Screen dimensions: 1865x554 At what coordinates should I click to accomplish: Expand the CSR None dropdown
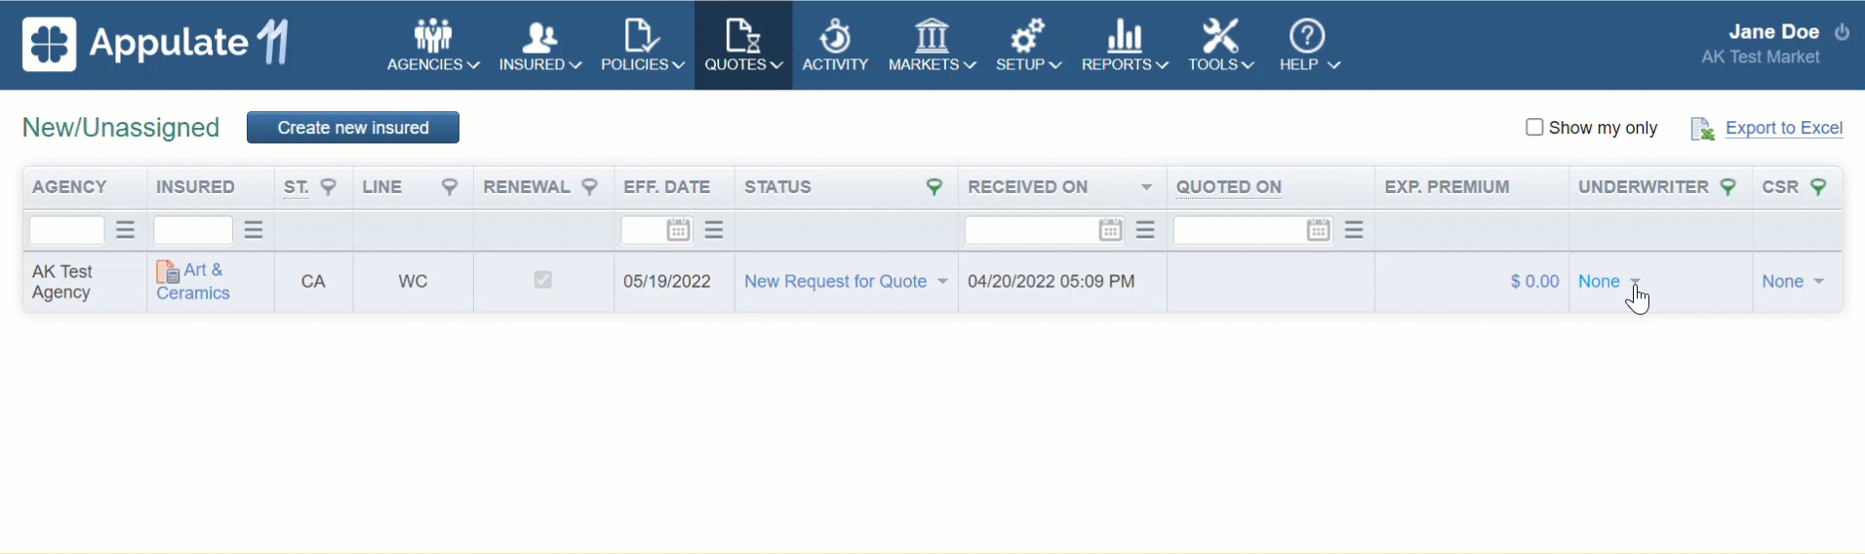click(x=1818, y=282)
